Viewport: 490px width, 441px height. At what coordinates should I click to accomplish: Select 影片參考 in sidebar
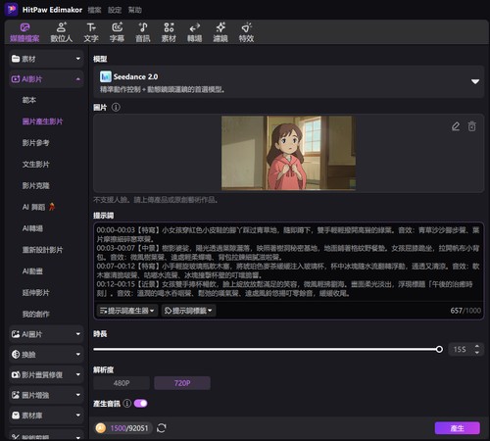click(35, 143)
